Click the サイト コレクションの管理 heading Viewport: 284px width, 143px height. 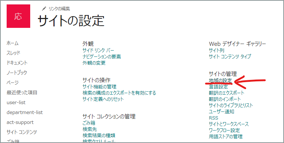109,116
